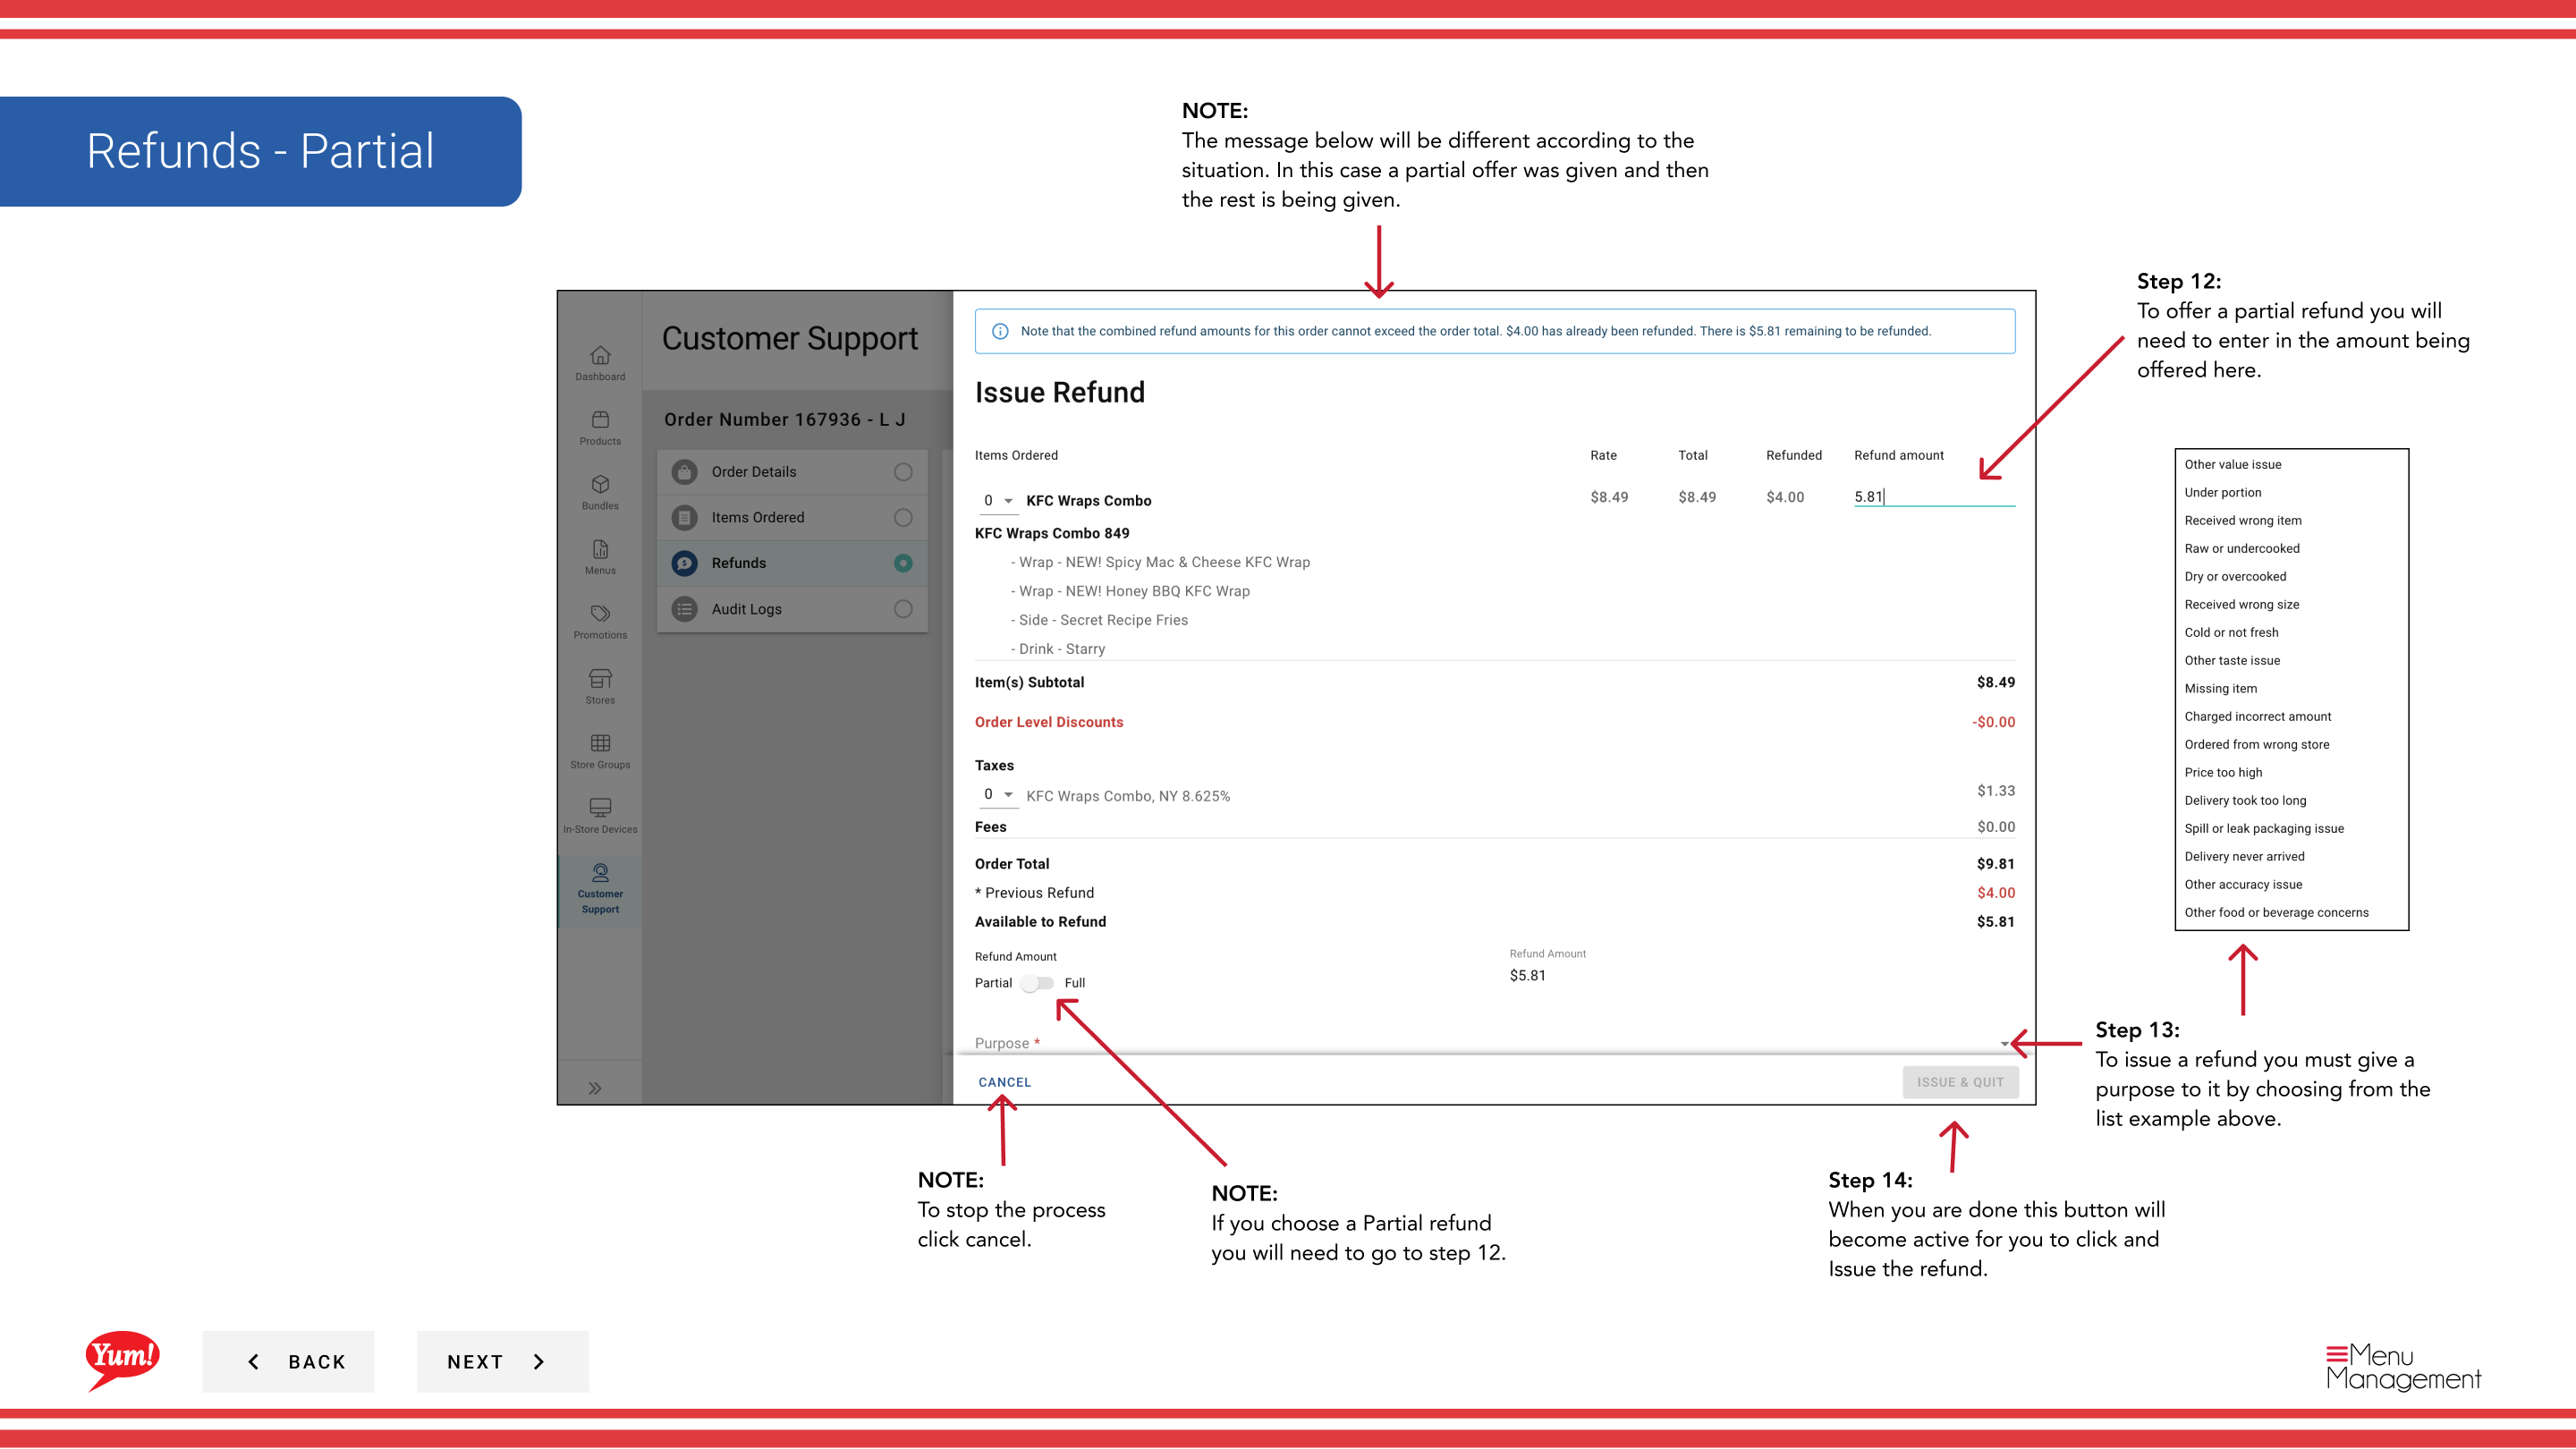Go to the previous page with BACK
This screenshot has width=2576, height=1449.
288,1361
